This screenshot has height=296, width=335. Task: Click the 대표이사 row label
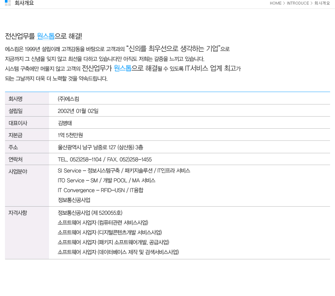[x=18, y=123]
